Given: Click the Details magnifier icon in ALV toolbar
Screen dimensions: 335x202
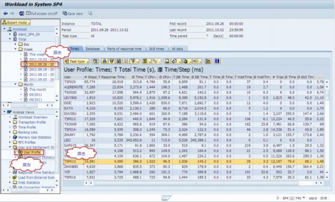Looking at the screenshot, I should click(95, 61).
